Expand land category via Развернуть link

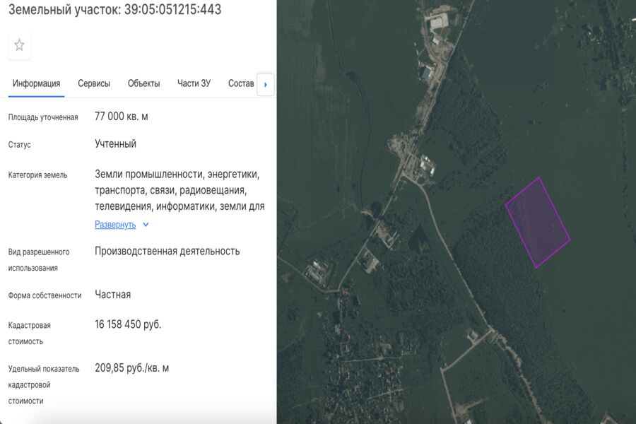tap(115, 225)
